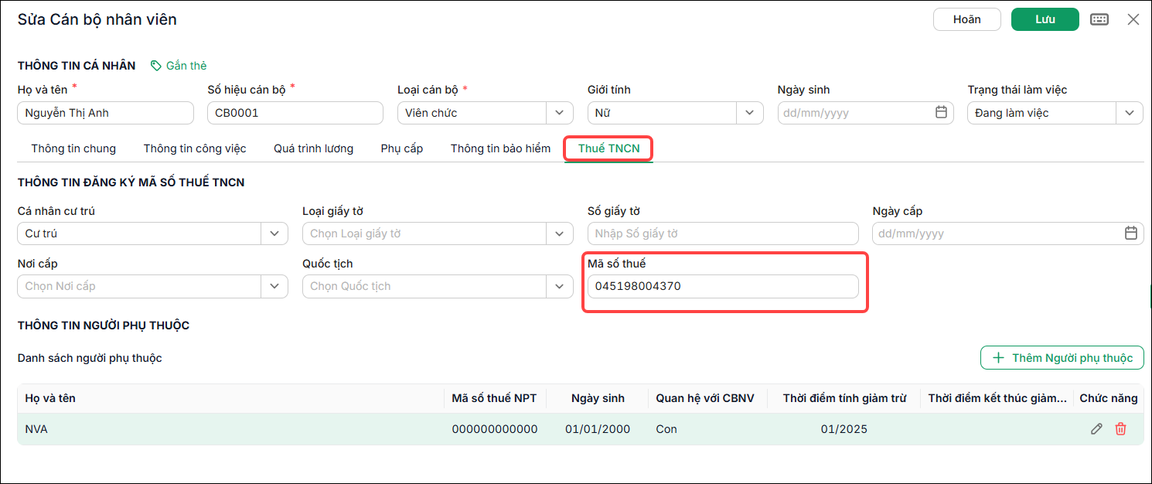Open the Ngày sinh calendar picker

coord(941,112)
